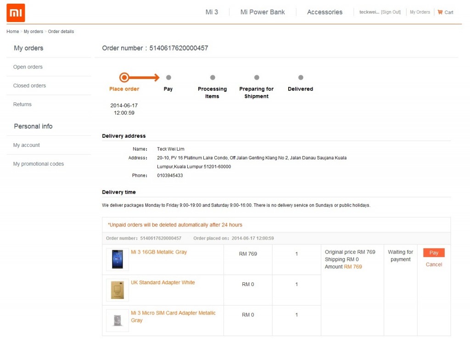Image resolution: width=470 pixels, height=343 pixels.
Task: Click the Original price RM 769 text
Action: 350,252
